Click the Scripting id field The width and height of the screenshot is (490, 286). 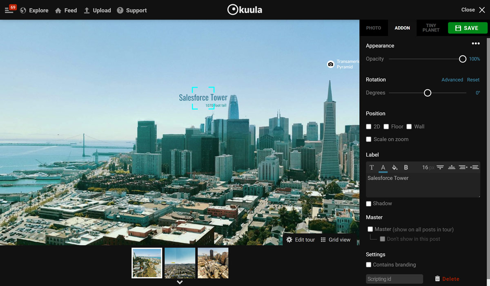click(x=394, y=279)
